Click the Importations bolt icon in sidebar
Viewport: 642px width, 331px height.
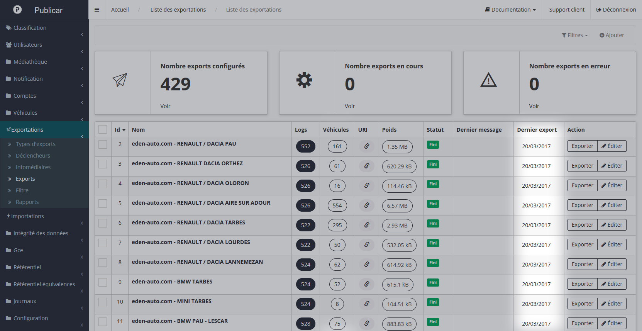[x=8, y=216]
